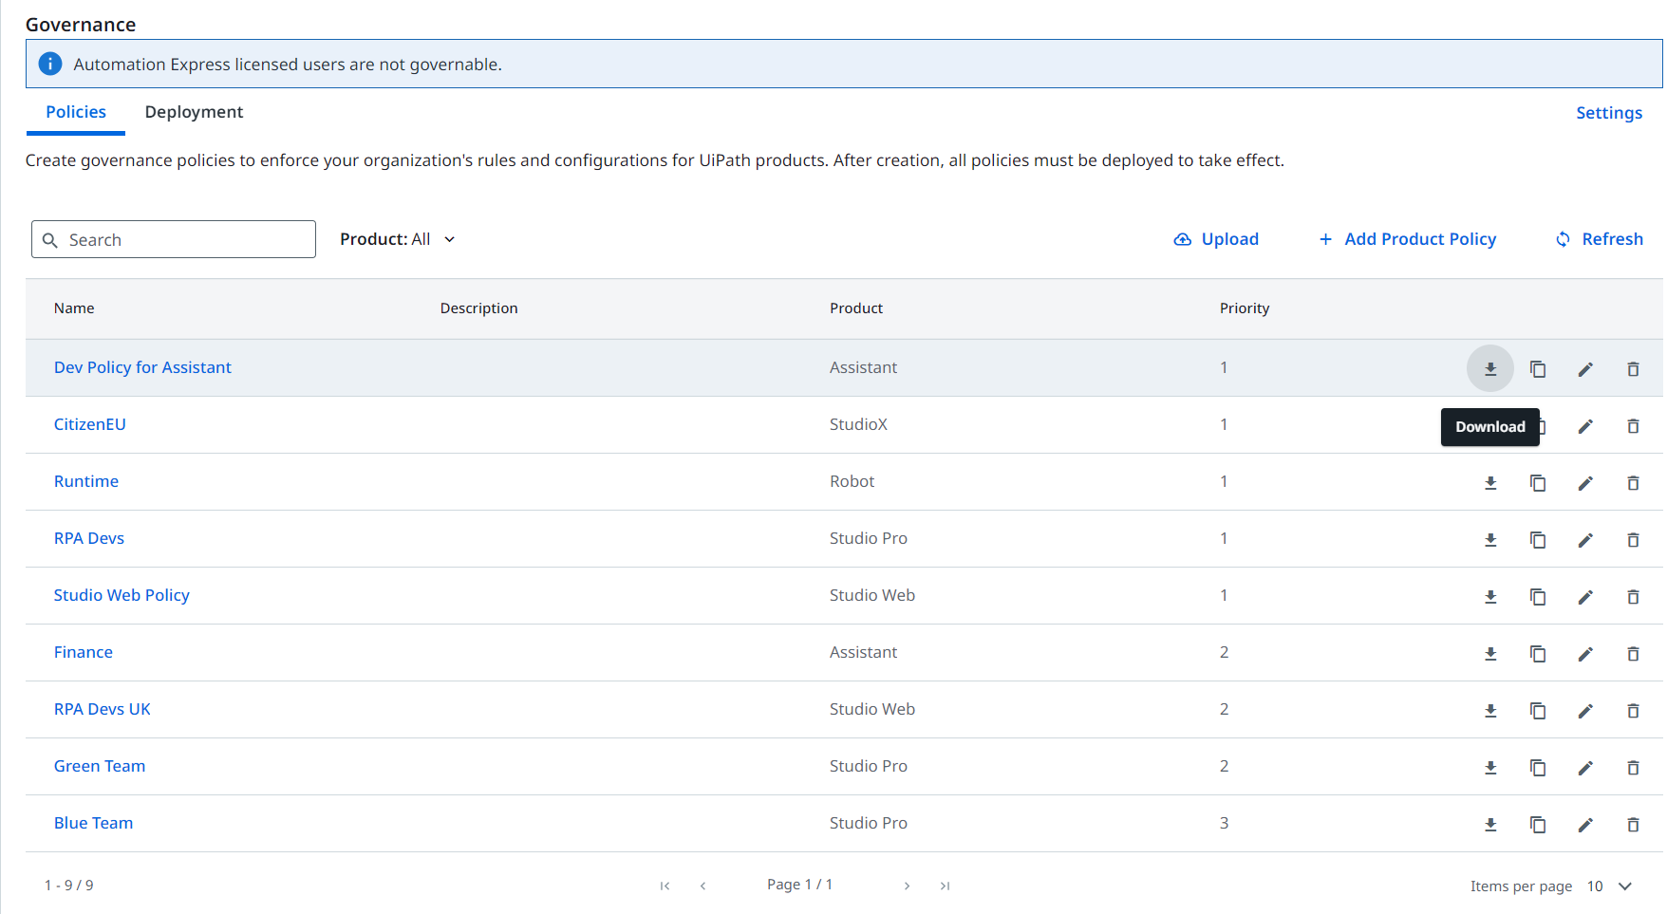This screenshot has width=1667, height=914.
Task: Duplicate the Blue Team policy
Action: [x=1538, y=824]
